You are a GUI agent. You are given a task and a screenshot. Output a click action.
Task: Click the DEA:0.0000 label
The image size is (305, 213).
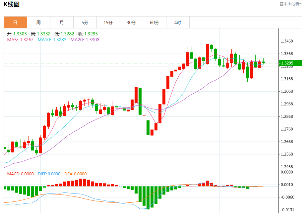pyautogui.click(x=76, y=174)
